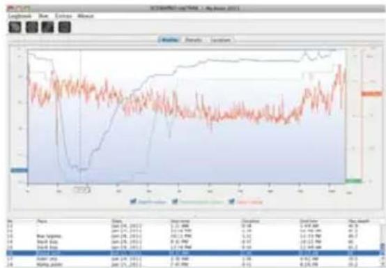Image resolution: width=386 pixels, height=268 pixels.
Task: Sort dive list by the End time column
Action: tap(309, 221)
